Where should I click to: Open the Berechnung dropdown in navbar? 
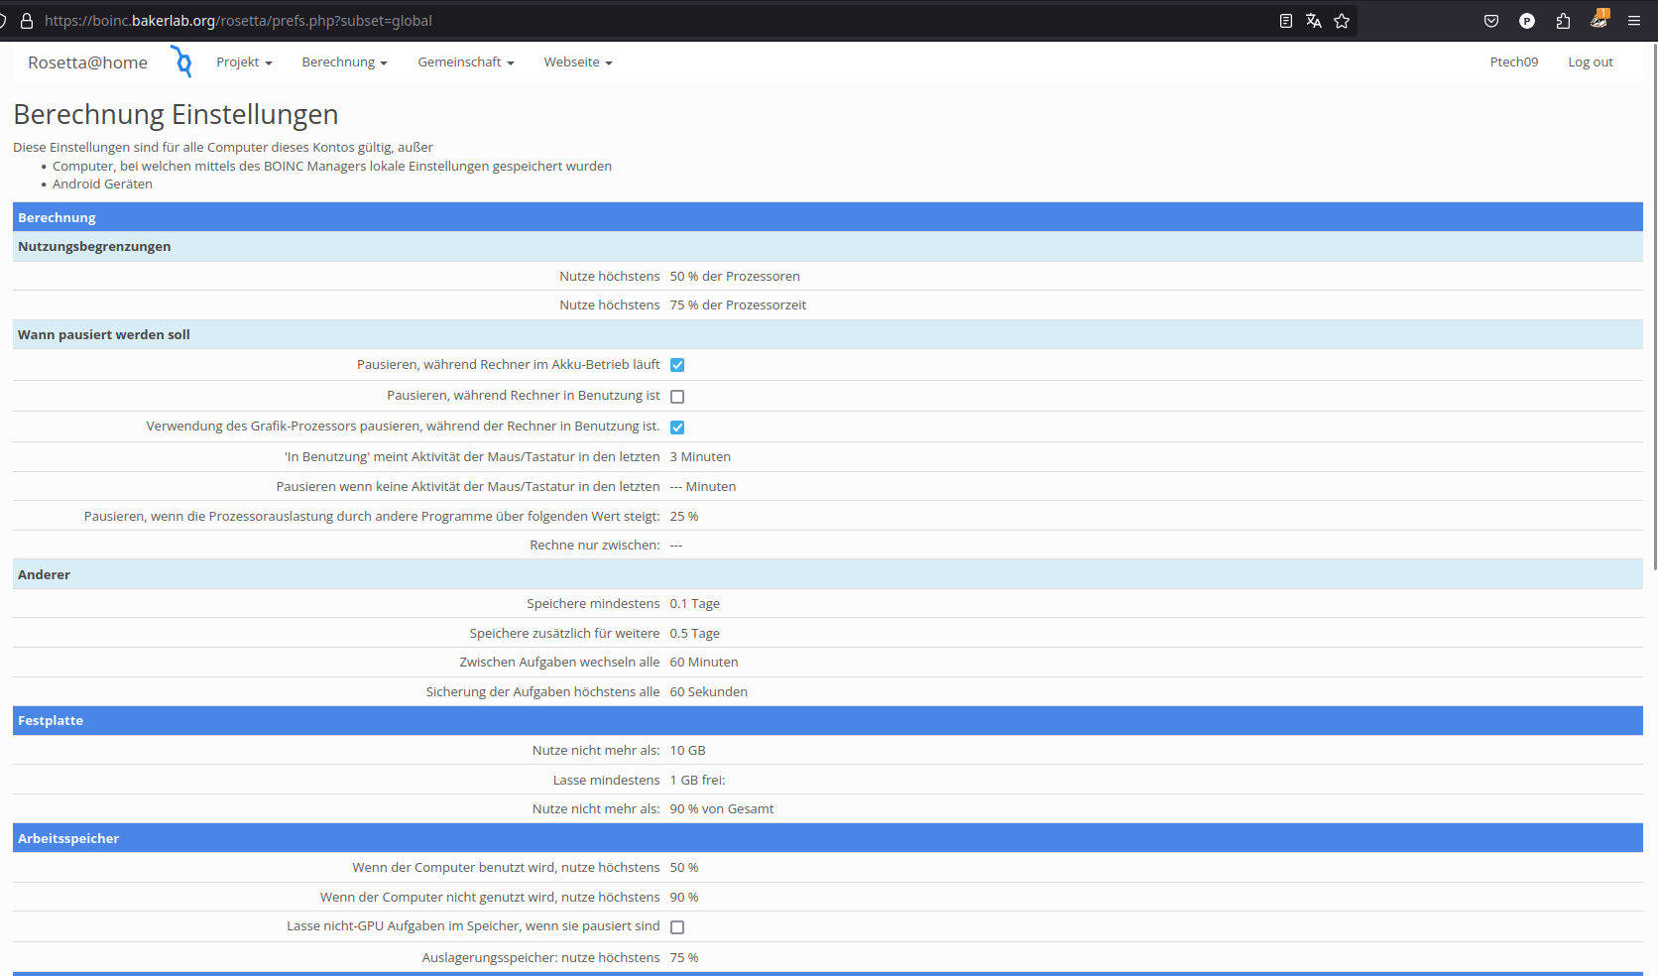click(344, 62)
